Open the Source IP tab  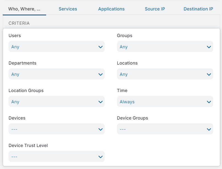[155, 9]
